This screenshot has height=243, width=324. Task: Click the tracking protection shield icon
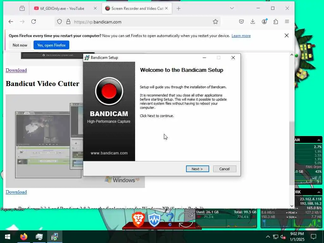click(x=59, y=22)
